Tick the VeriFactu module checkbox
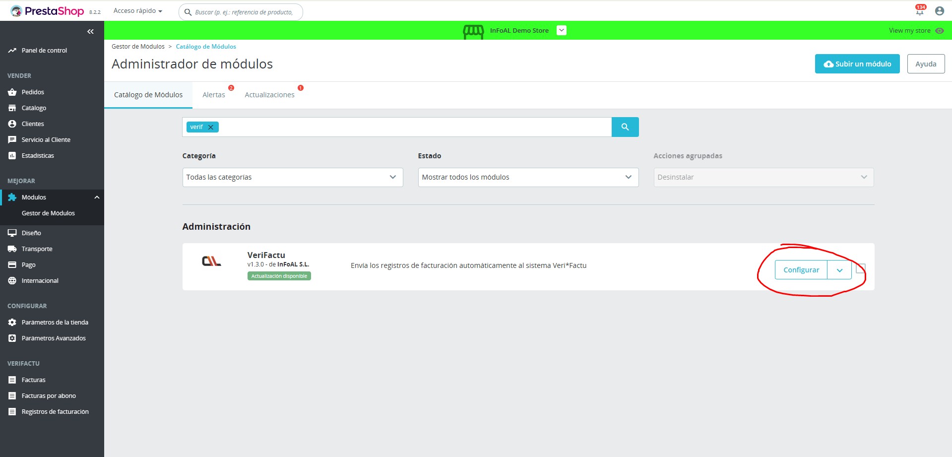The image size is (952, 457). click(x=861, y=268)
